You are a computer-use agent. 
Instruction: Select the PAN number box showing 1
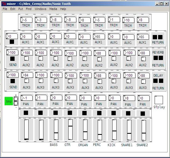click(x=41, y=98)
